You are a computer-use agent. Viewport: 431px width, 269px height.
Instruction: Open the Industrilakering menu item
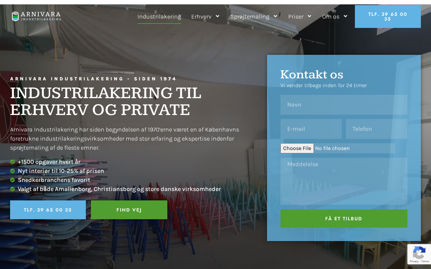[x=159, y=16]
